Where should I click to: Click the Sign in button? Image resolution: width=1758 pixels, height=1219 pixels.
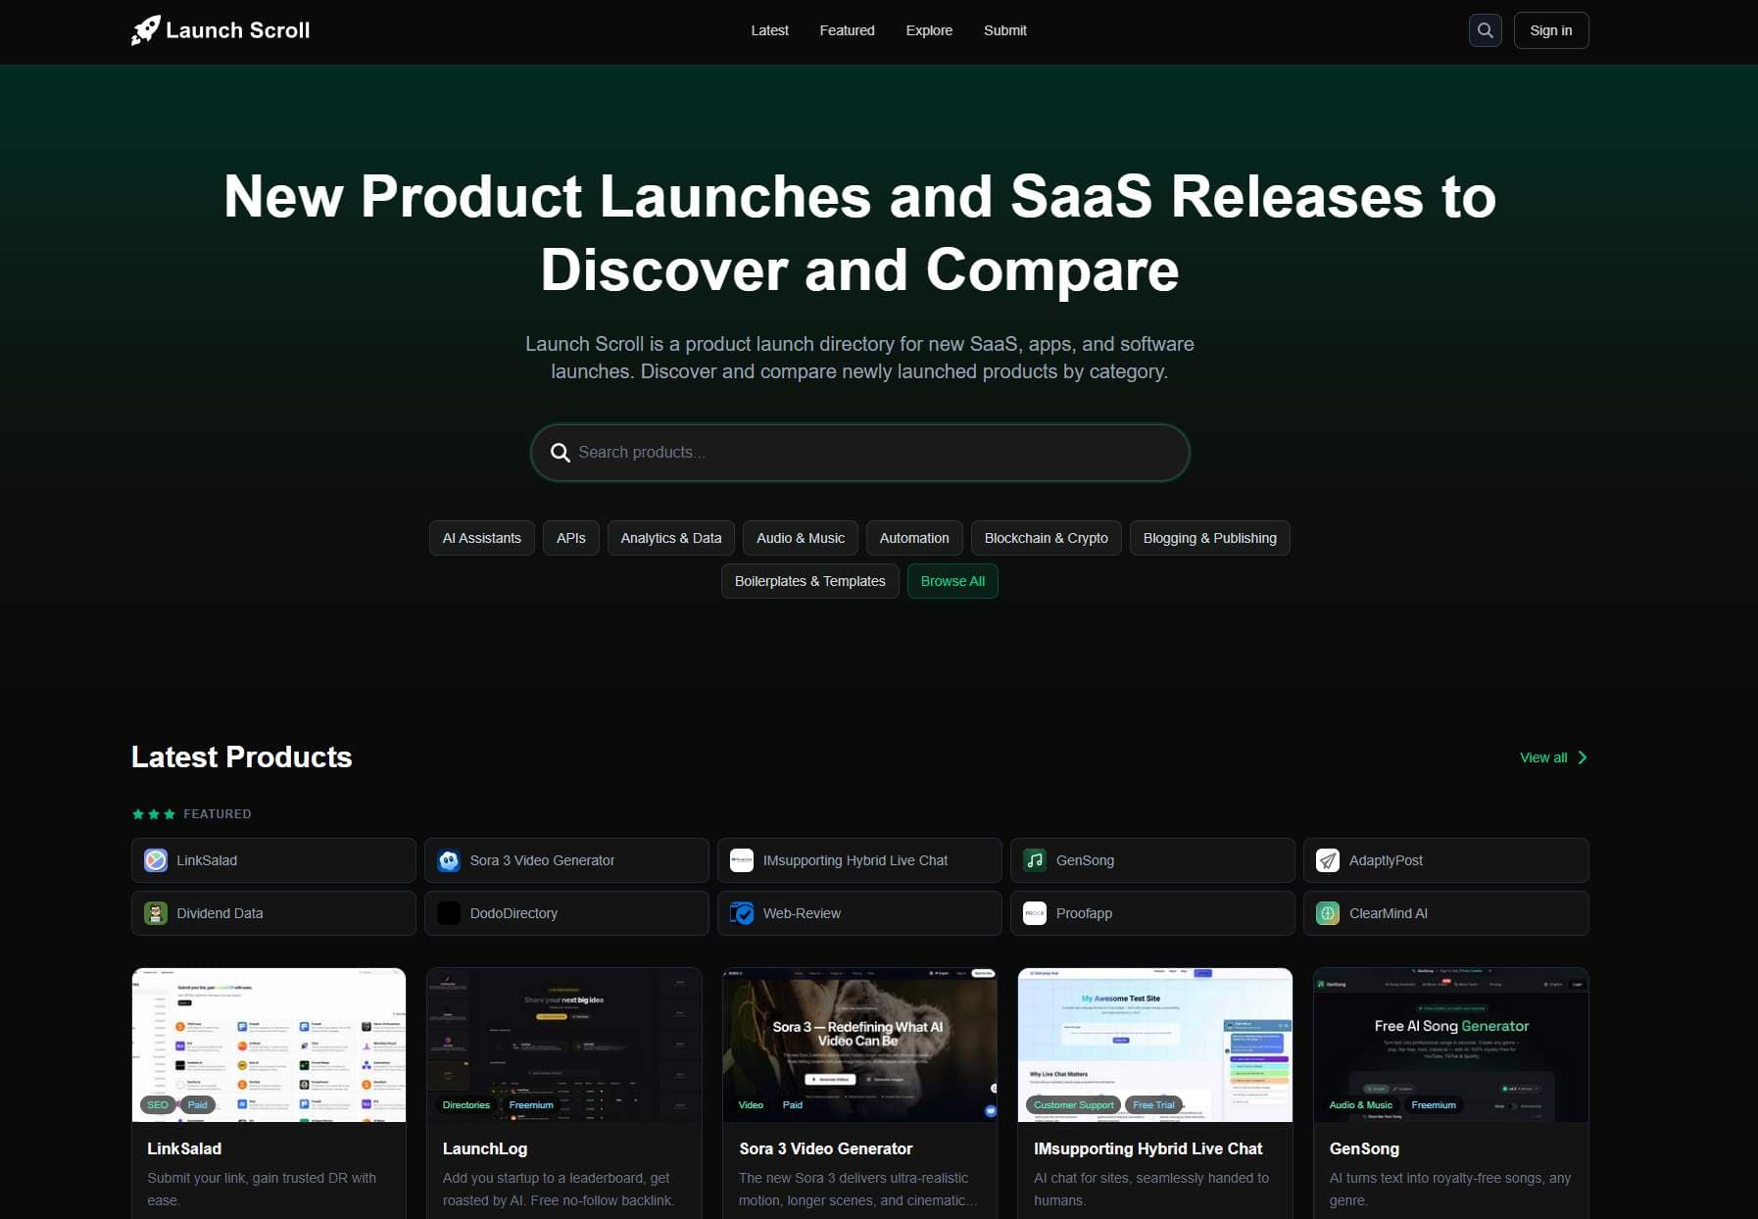click(x=1550, y=29)
